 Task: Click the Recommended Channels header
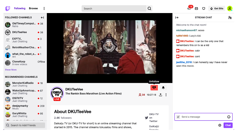coord(21,77)
